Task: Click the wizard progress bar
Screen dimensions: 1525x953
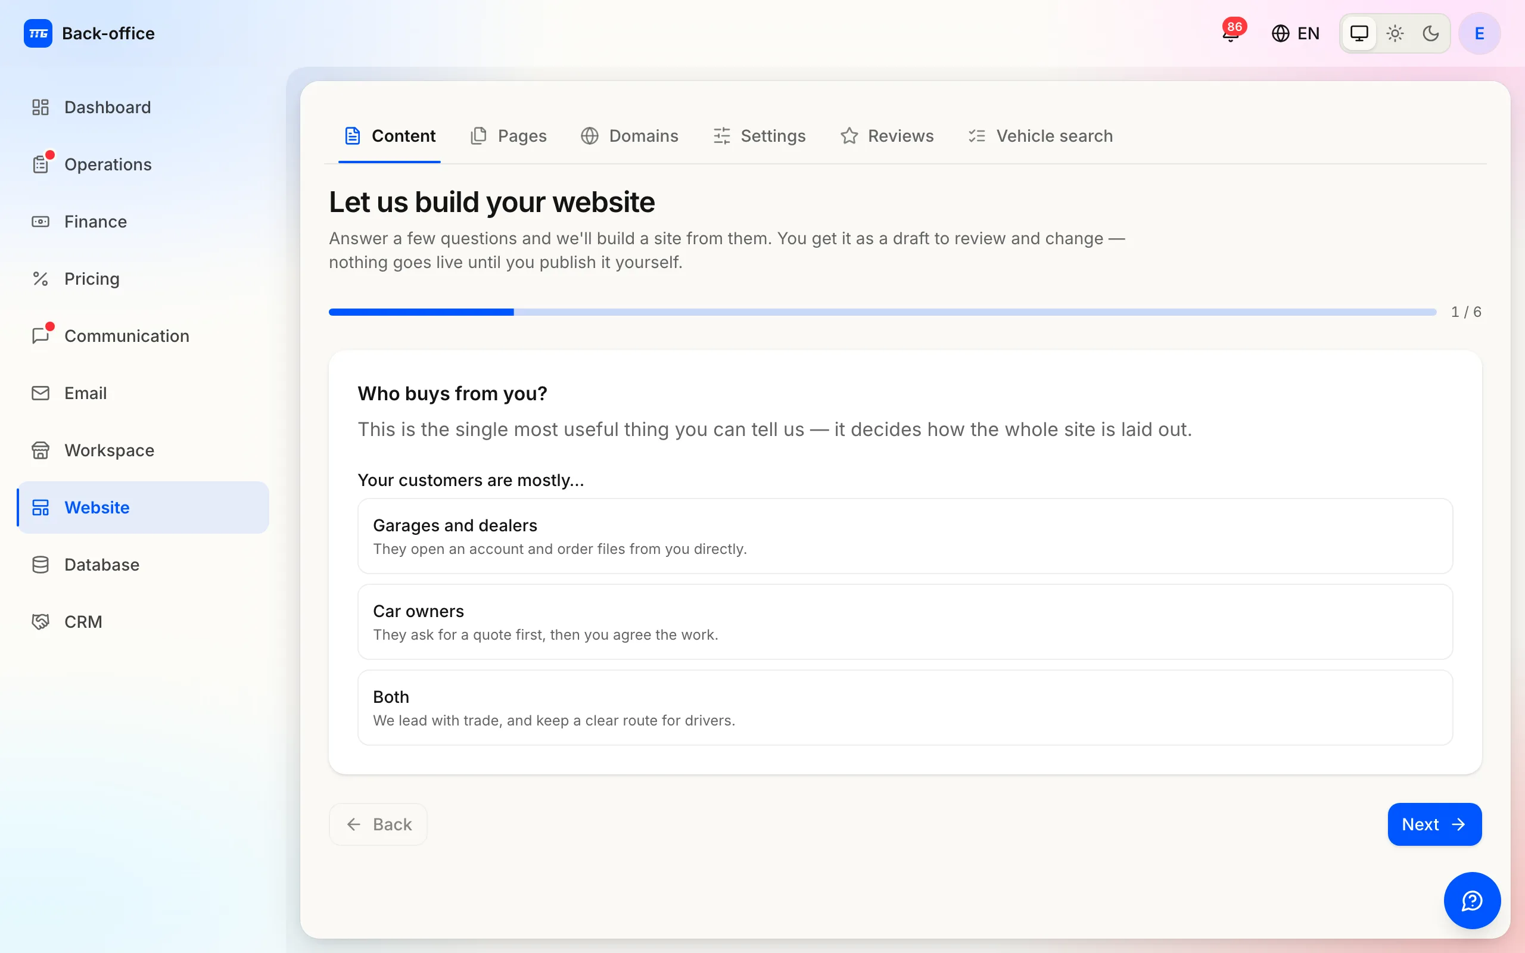Action: [882, 312]
